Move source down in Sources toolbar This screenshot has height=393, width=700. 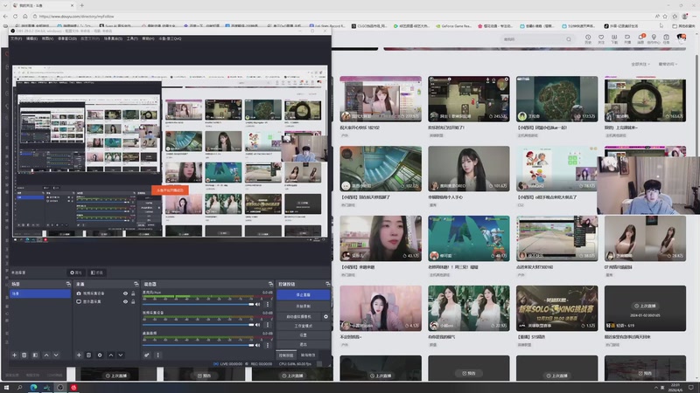121,355
